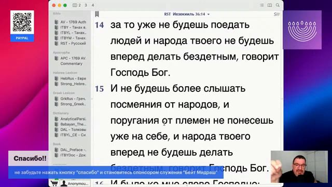The image size is (332, 187).
Task: Click the book icon beside GrkRus
Action: point(57,99)
